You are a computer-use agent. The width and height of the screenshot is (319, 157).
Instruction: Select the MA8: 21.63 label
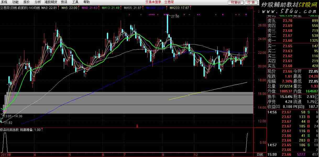pos(90,8)
